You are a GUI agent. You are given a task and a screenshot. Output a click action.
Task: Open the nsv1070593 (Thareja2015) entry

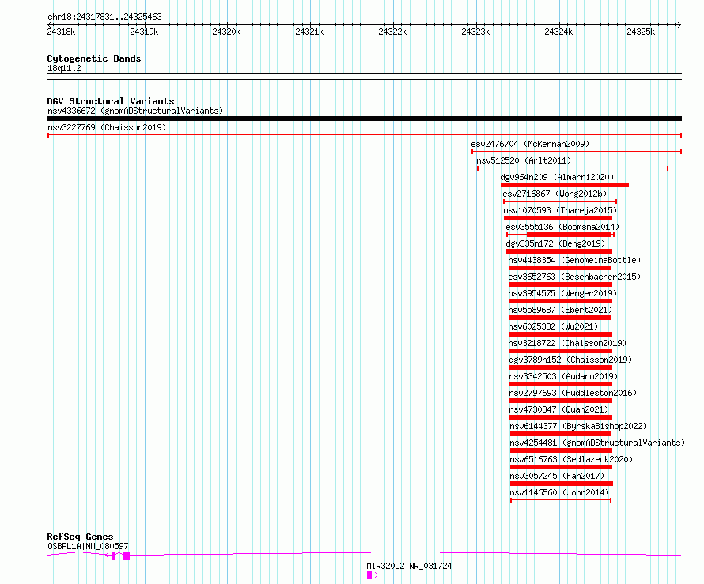pos(560,210)
